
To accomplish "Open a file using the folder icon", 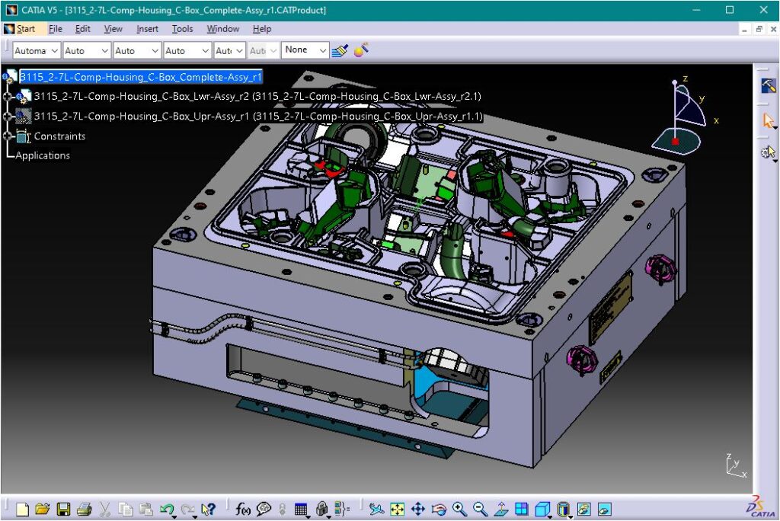I will click(43, 509).
